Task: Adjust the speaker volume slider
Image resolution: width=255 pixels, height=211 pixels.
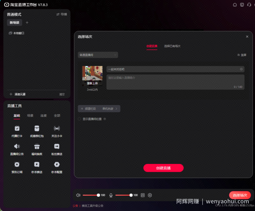Action: click(91, 195)
